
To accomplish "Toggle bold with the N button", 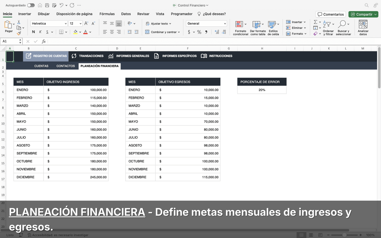I will 33,32.
